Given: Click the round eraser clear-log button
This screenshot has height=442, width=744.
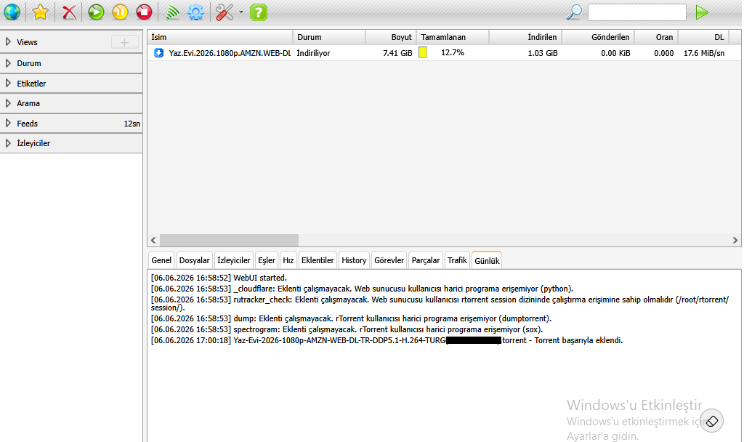Looking at the screenshot, I should point(712,421).
